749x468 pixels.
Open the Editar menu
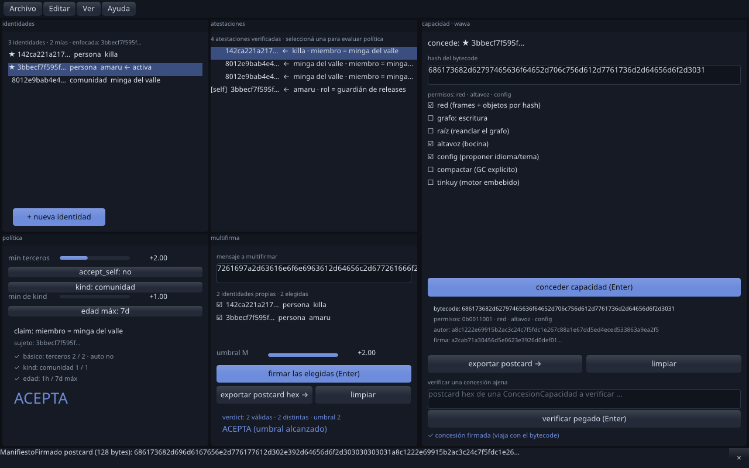coord(60,9)
